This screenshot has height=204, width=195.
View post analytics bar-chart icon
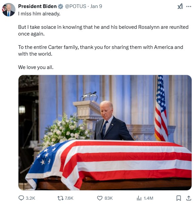(139, 198)
